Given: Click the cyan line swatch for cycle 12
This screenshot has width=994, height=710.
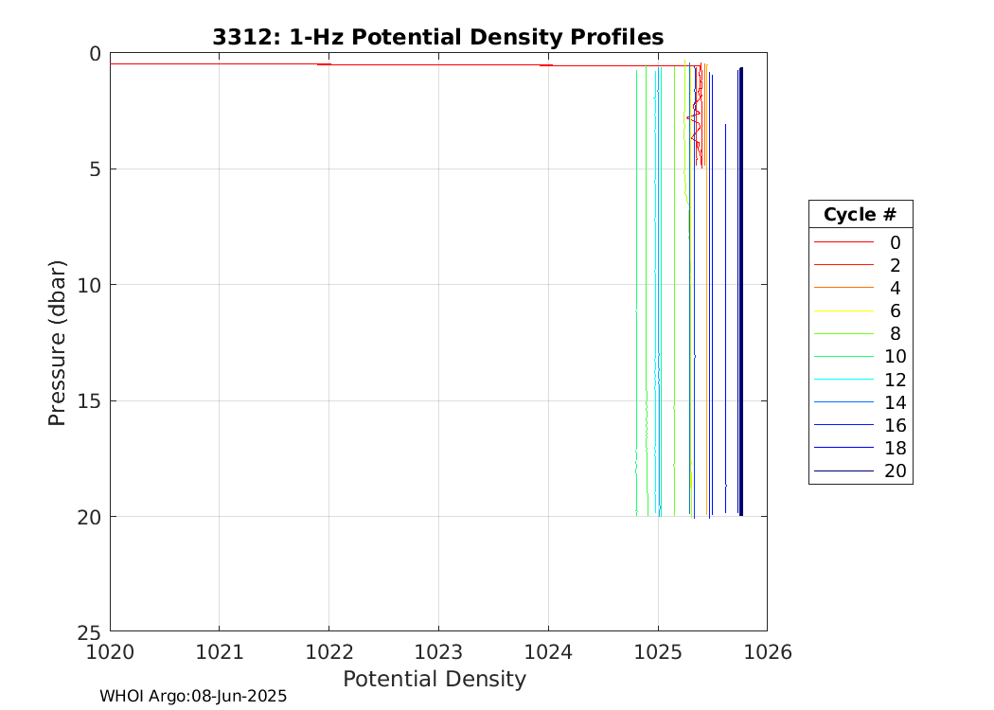Looking at the screenshot, I should click(x=843, y=380).
